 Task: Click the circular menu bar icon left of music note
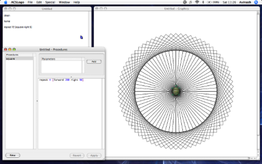[x=185, y=2]
